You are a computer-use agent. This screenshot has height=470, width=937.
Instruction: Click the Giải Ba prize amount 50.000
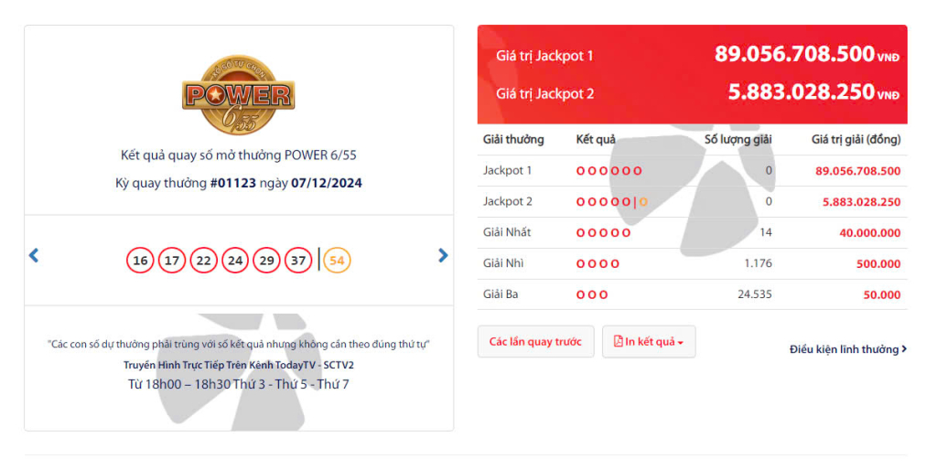coord(882,295)
